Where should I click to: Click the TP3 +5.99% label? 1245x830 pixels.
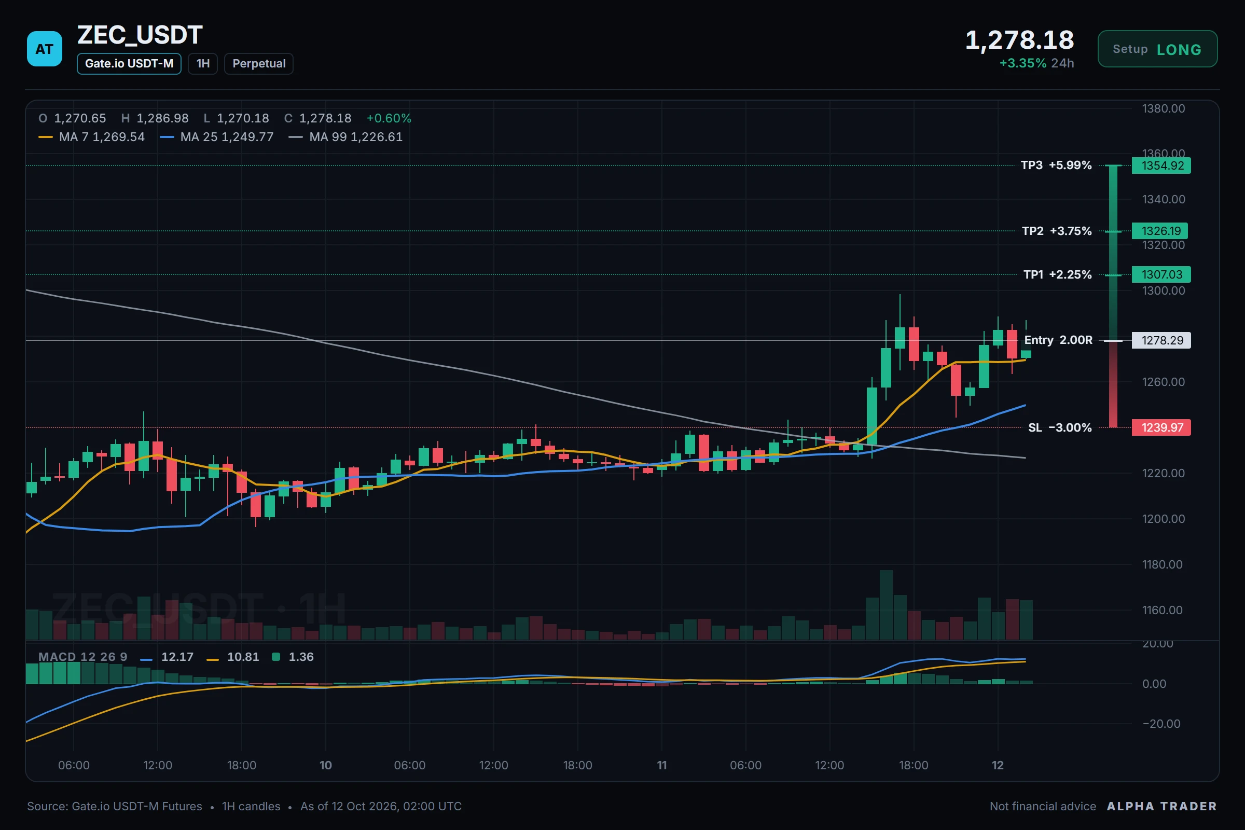point(1056,165)
